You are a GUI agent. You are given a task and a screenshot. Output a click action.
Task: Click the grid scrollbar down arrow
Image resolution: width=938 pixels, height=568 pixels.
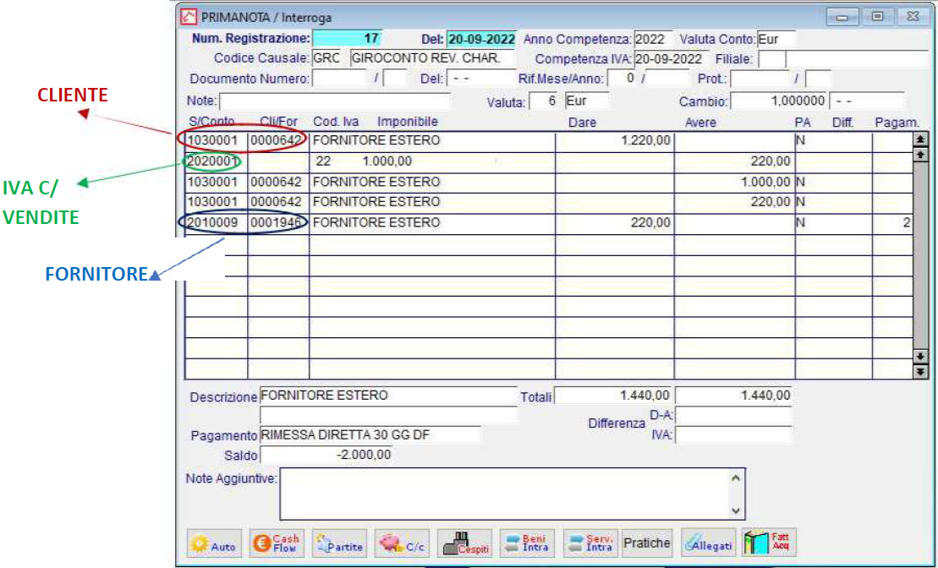click(920, 357)
